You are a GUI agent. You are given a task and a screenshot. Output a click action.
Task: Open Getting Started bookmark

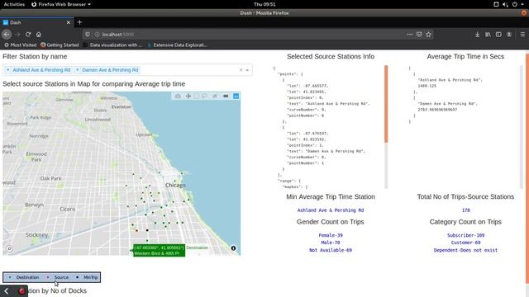tap(60, 45)
